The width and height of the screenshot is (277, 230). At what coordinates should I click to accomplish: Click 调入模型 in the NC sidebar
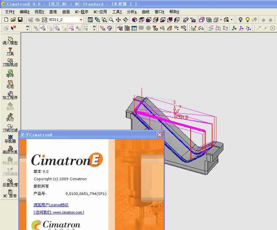[x=10, y=41]
